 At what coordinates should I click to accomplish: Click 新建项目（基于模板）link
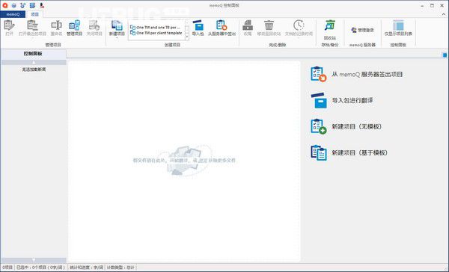click(x=360, y=152)
